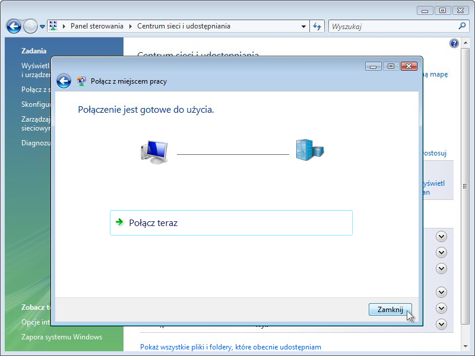
Task: Select Centrum sieci i udostępniania breadcrumb
Action: point(183,26)
